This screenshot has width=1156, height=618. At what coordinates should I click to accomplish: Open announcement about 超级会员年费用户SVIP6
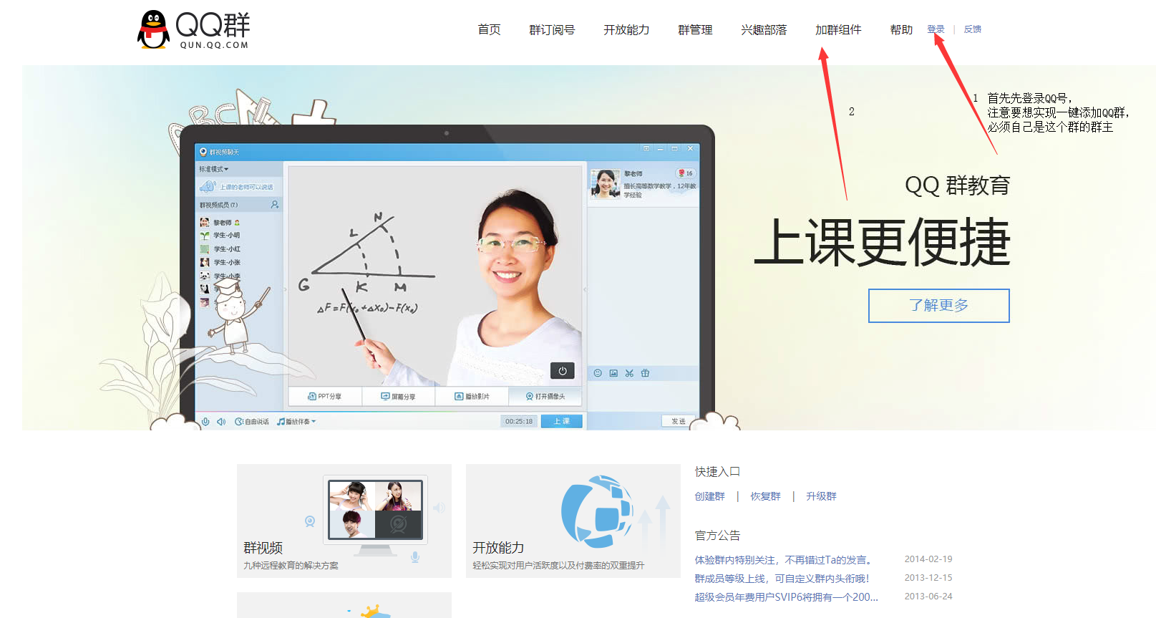click(786, 597)
